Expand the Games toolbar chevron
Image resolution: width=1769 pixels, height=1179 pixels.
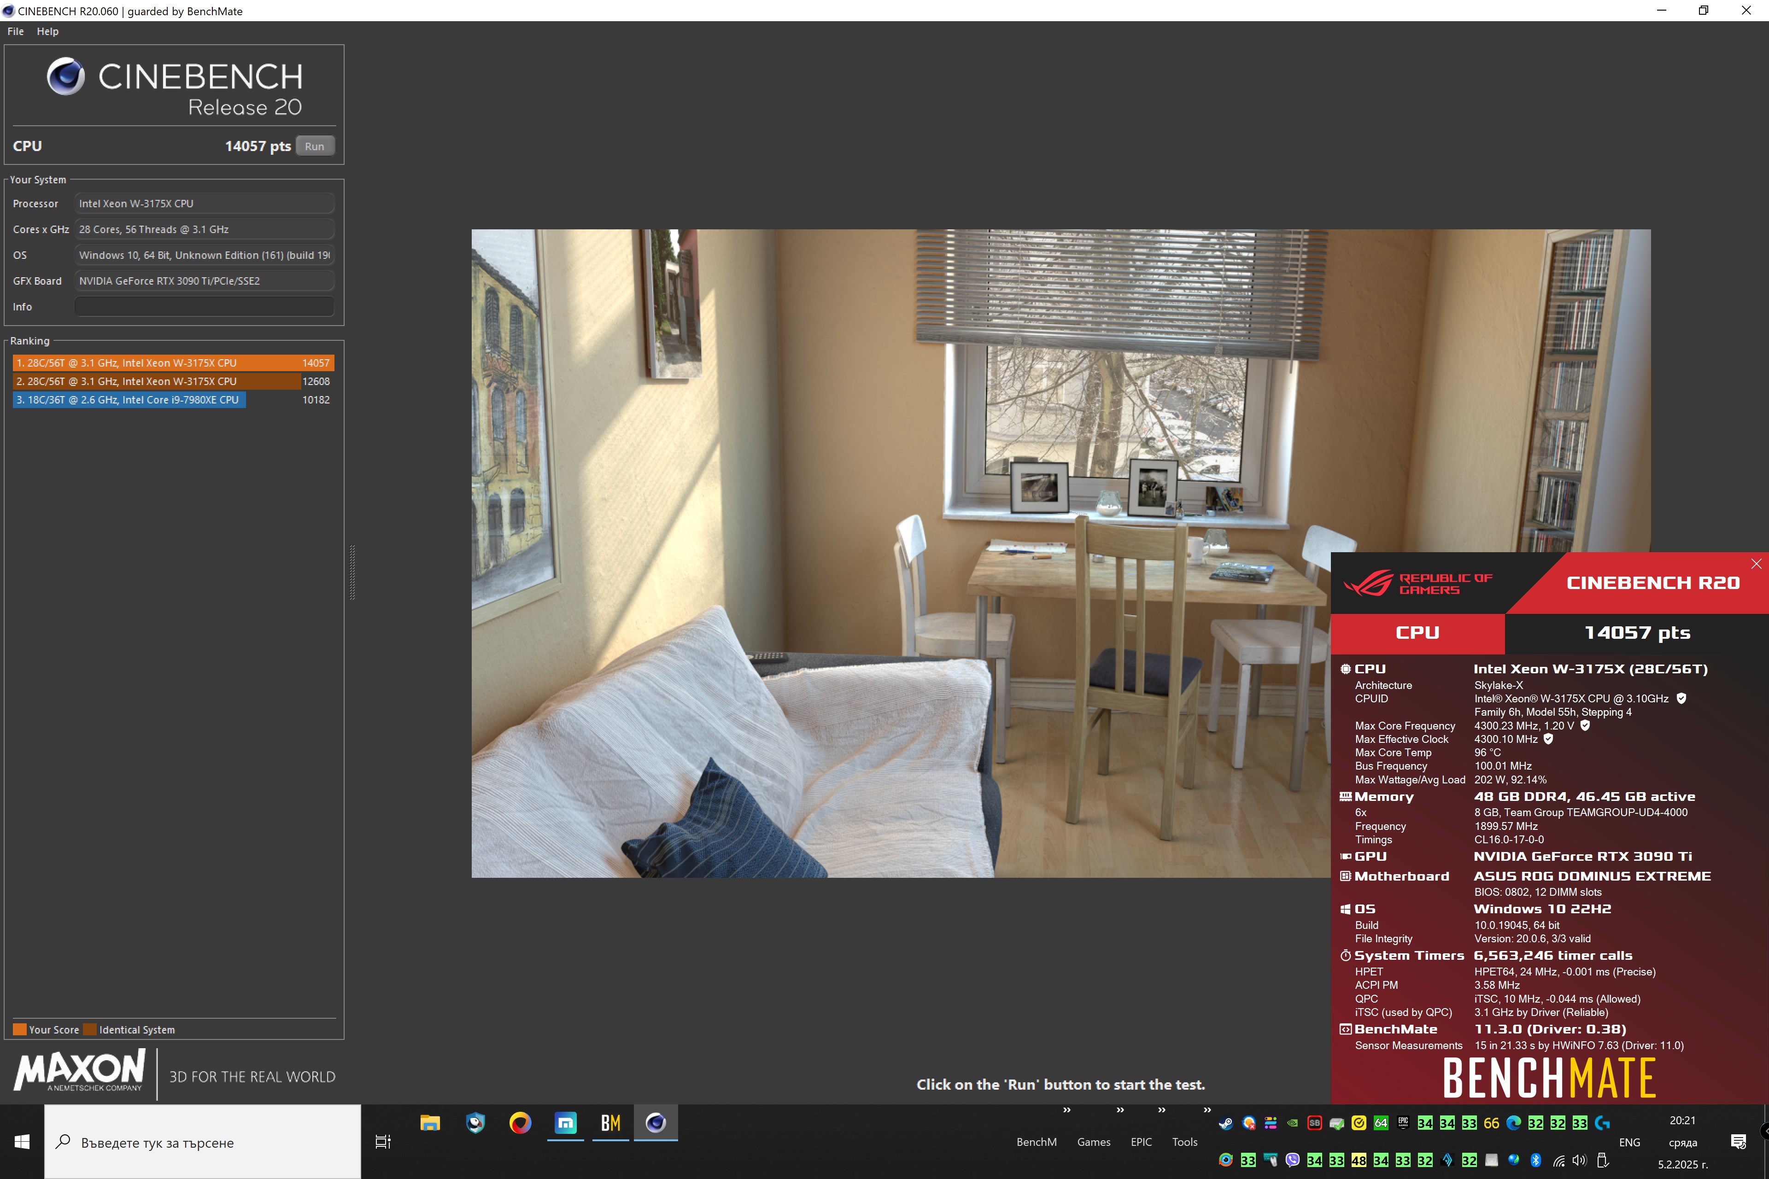pos(1120,1110)
